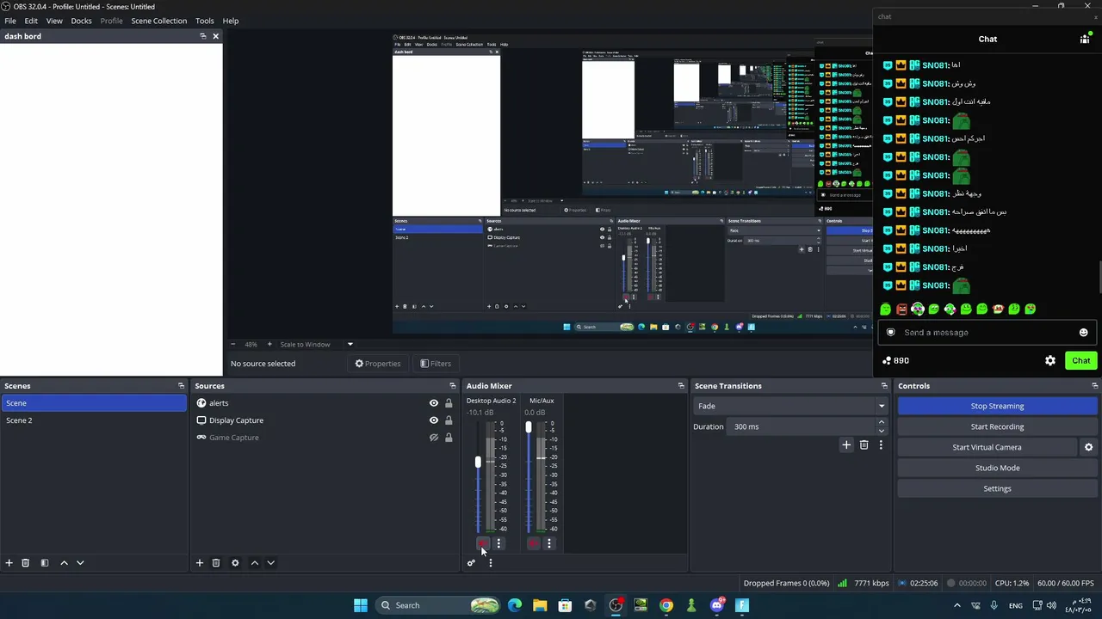
Task: Open the Scene Collection menu
Action: (158, 21)
